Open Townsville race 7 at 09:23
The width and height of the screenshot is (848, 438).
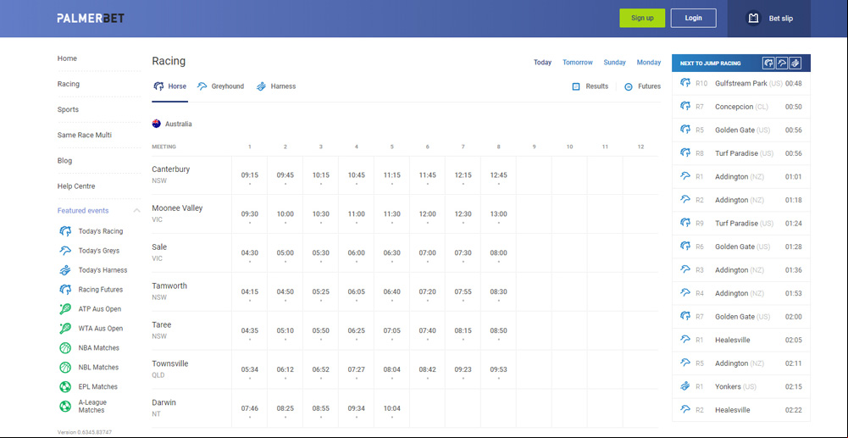463,370
